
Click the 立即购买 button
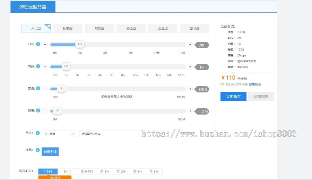pos(233,97)
